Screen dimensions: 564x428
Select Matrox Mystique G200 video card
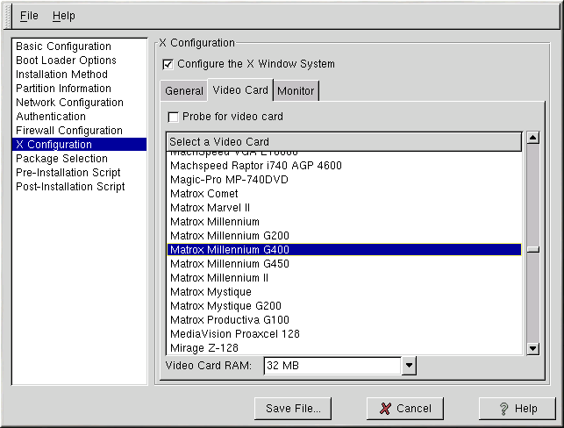(x=225, y=306)
